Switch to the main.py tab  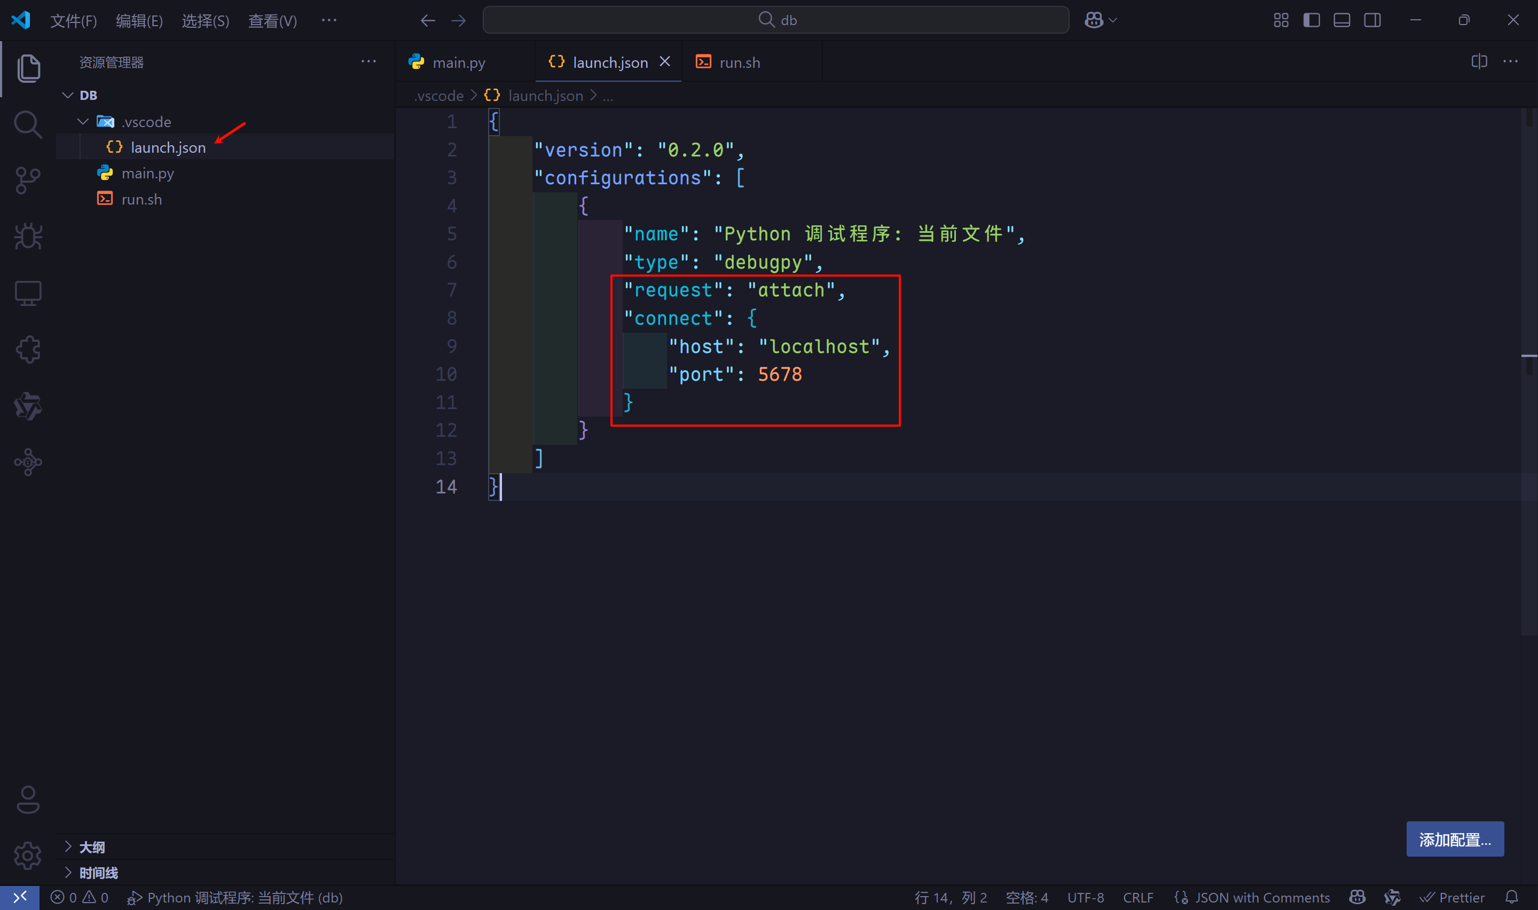pos(459,62)
